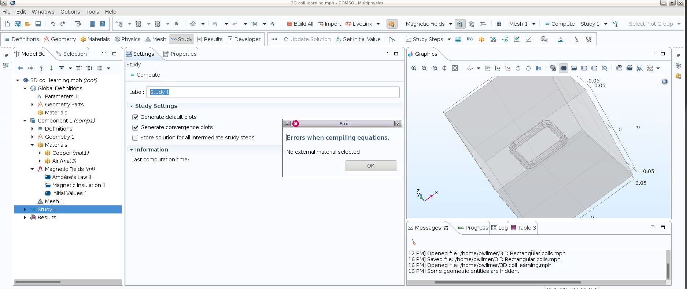Click the Save file icon

pyautogui.click(x=38, y=24)
